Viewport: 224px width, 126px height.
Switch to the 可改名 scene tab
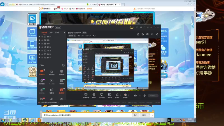(x=57, y=33)
